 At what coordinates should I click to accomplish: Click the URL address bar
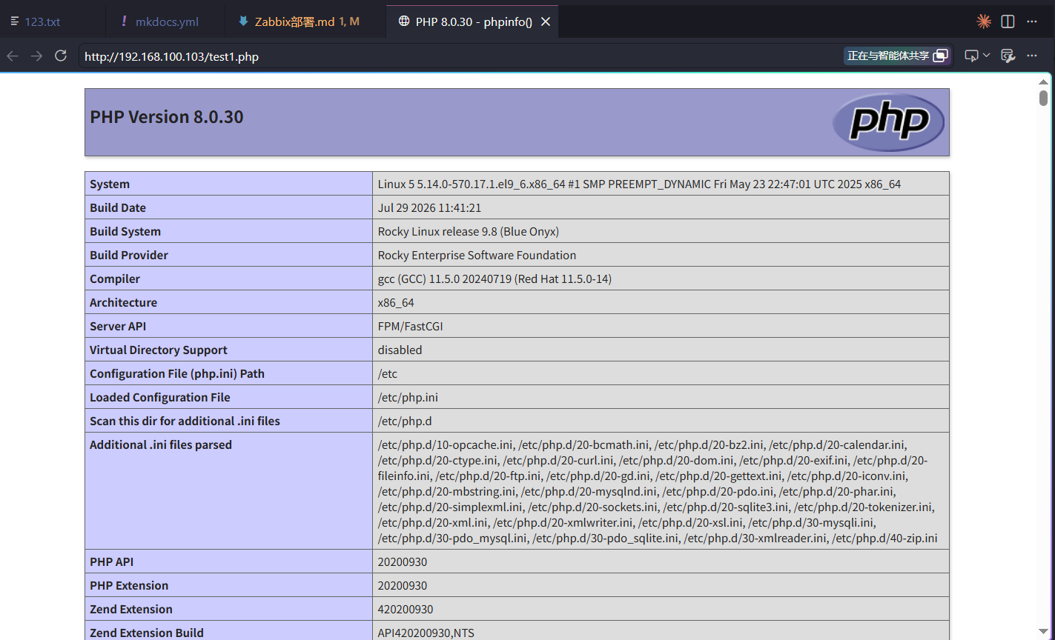460,56
